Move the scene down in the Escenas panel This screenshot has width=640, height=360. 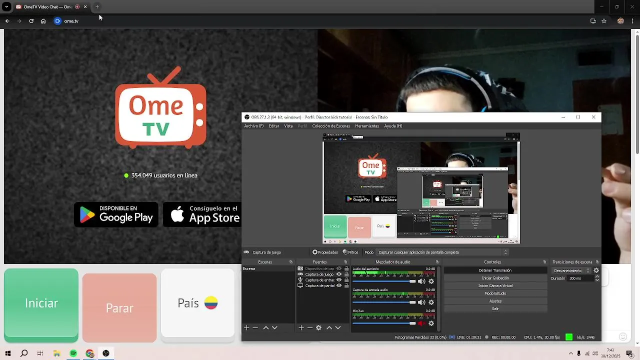click(x=274, y=327)
